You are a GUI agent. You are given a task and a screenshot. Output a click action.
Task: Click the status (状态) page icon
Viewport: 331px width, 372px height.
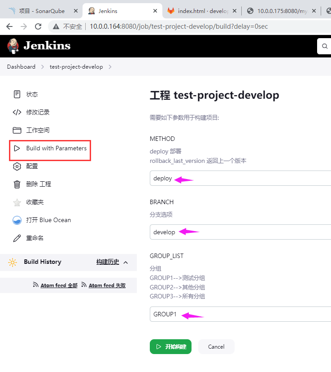(x=17, y=94)
